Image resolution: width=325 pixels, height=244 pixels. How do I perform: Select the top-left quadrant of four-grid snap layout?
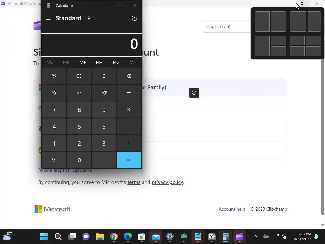[x=297, y=40]
